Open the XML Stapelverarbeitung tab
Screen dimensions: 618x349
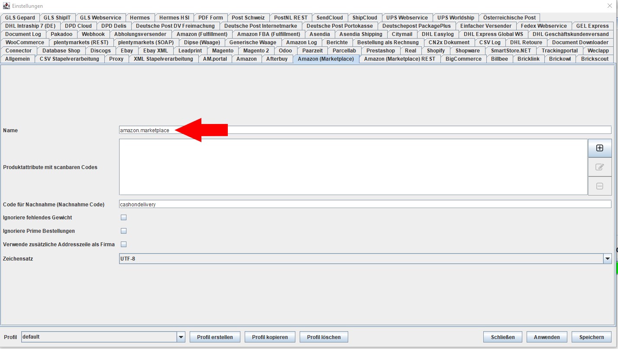[163, 59]
